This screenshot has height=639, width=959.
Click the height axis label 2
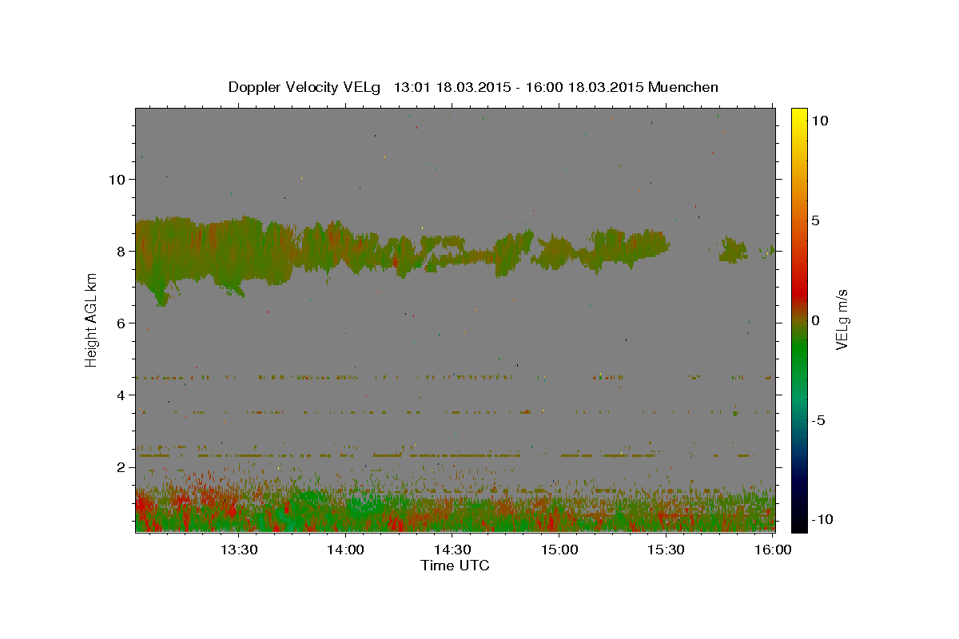(119, 466)
